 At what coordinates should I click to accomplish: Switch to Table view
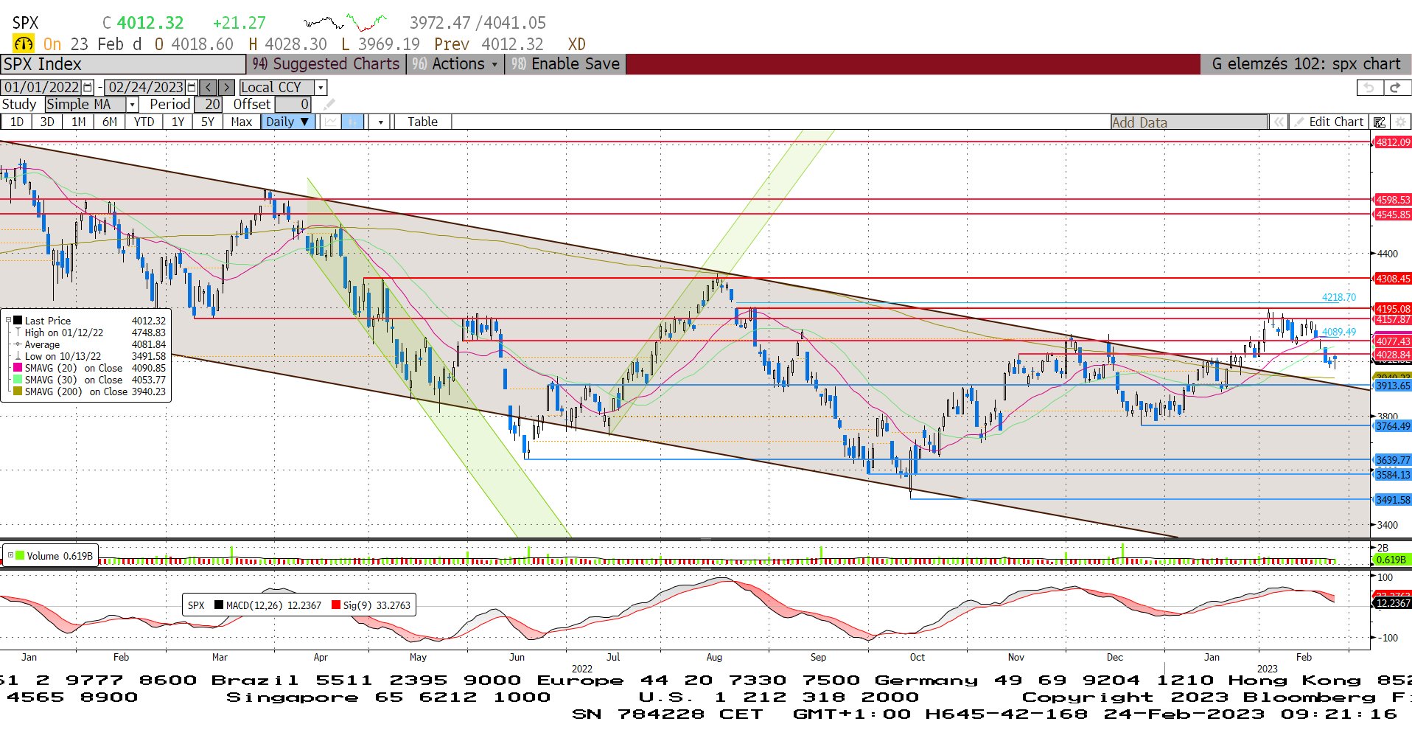pyautogui.click(x=422, y=122)
